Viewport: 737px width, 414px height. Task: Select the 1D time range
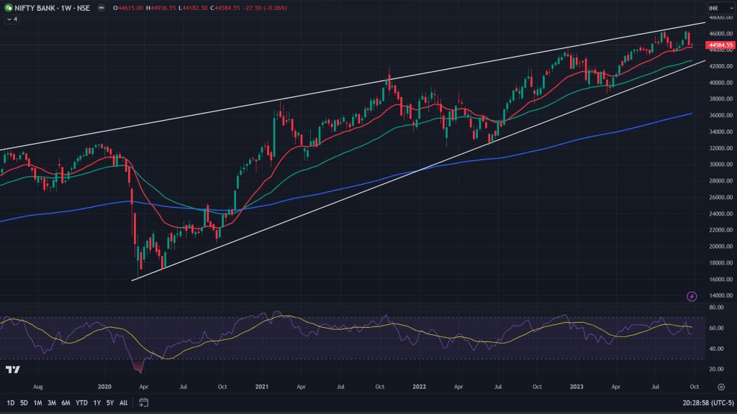point(11,402)
